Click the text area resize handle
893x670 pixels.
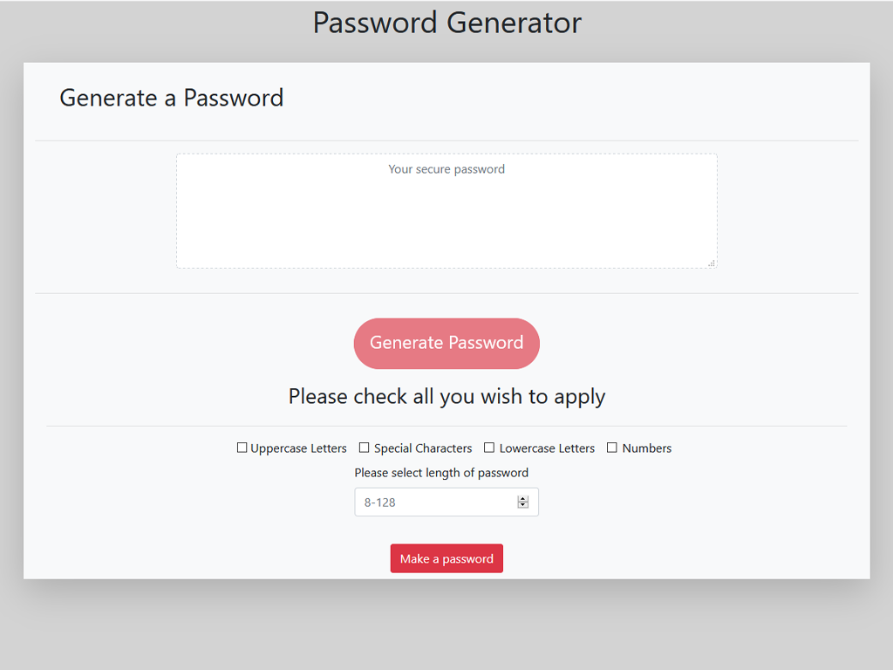[712, 263]
